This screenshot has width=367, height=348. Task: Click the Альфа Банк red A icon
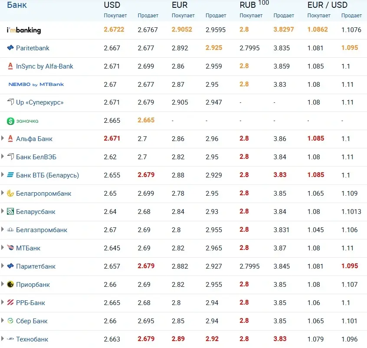point(10,139)
